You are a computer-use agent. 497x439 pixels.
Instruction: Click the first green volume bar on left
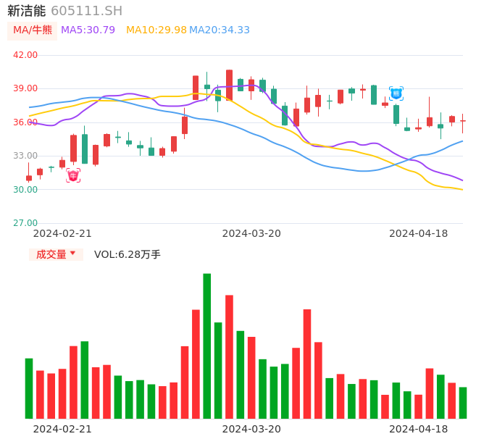(29, 388)
